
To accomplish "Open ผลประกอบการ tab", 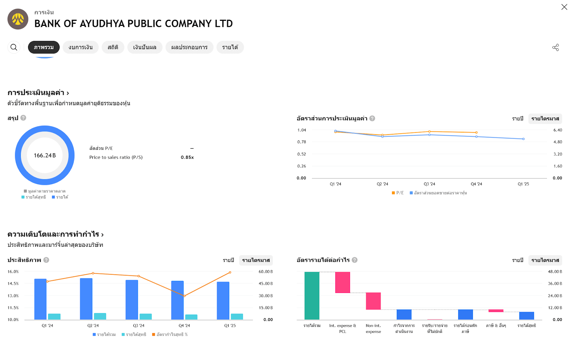I will click(x=189, y=47).
